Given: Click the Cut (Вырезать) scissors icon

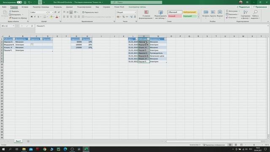Looking at the screenshot, I should click(10, 11).
